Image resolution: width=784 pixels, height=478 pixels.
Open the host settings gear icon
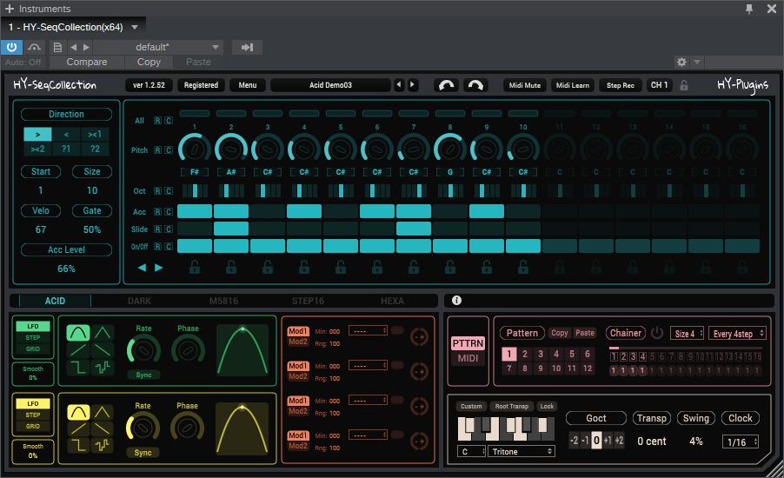681,62
